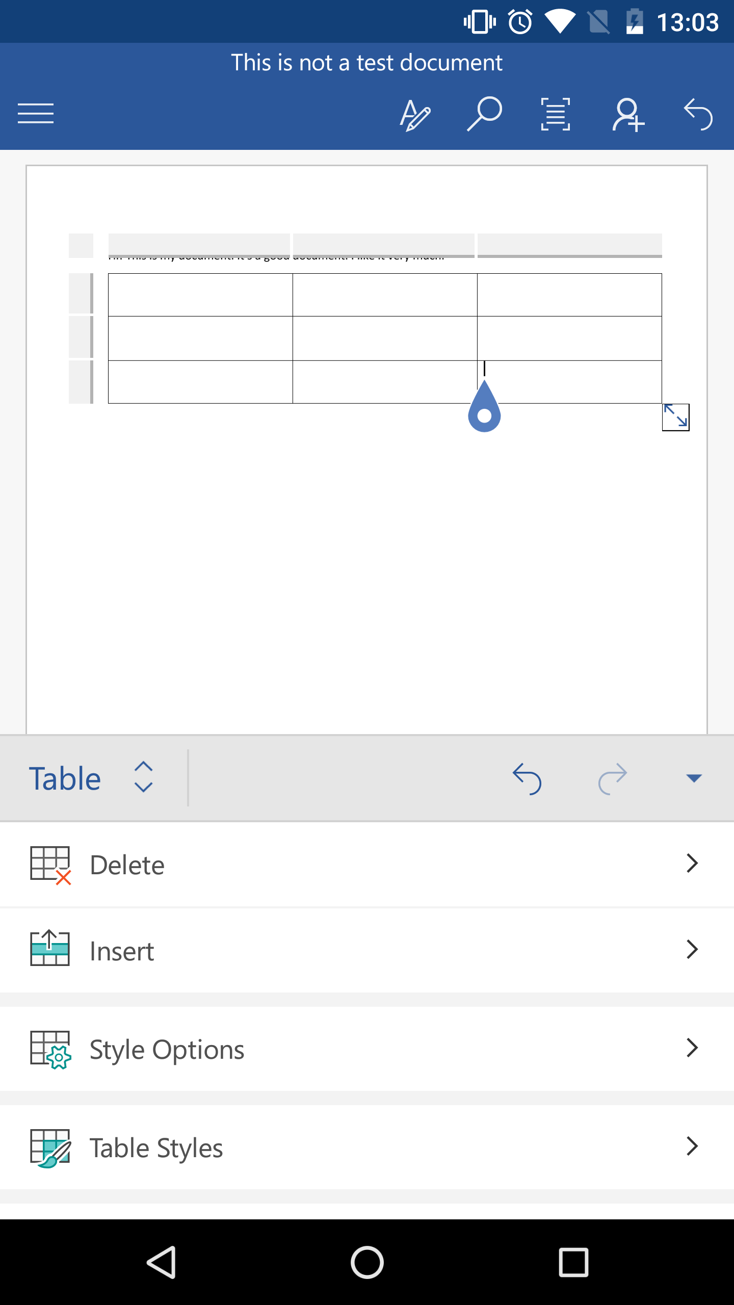Viewport: 734px width, 1305px height.
Task: Tap the greyed redo arrow
Action: coord(613,778)
